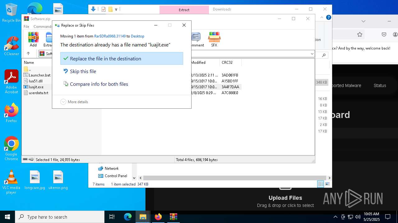Select Launcher.bat in the archive list
This screenshot has width=398, height=223.
[37, 75]
